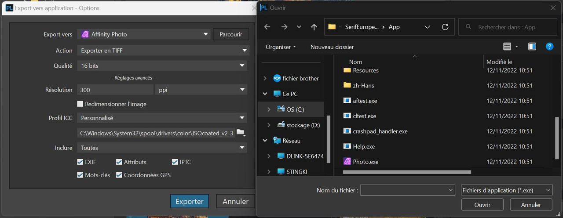The height and width of the screenshot is (218, 563).
Task: Click cltest.exe file icon
Action: pos(347,116)
